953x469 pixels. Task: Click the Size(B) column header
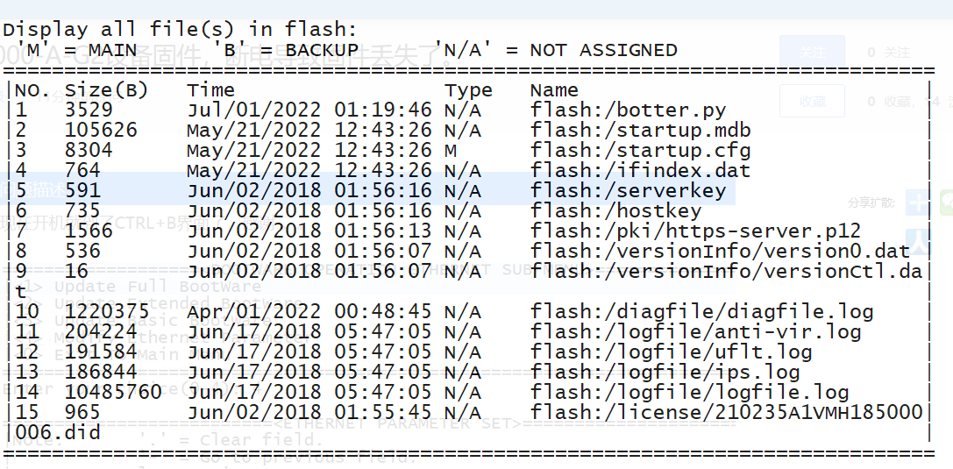pyautogui.click(x=106, y=90)
